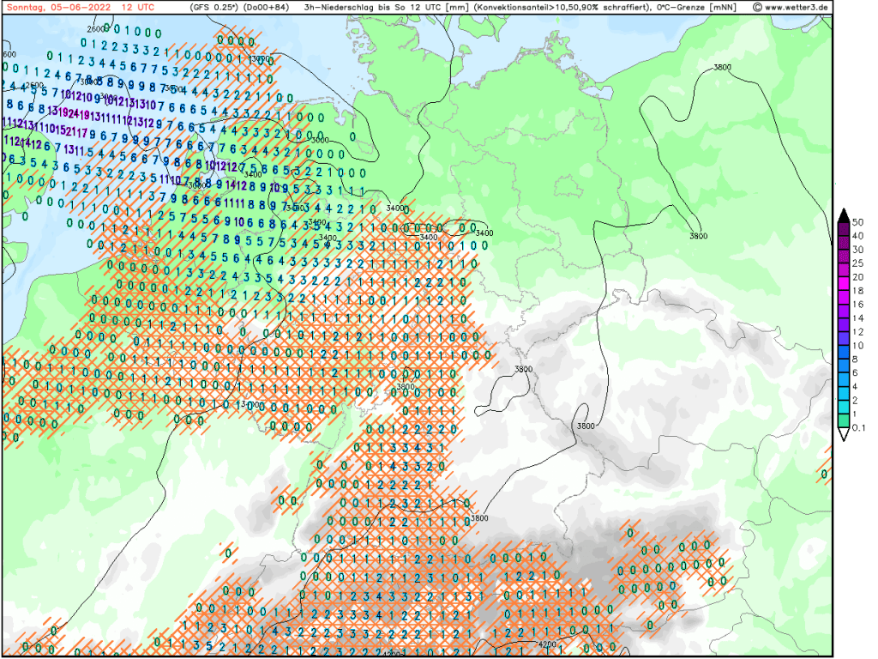Click the 10 label on the color scale
This screenshot has width=878, height=659.
click(857, 345)
